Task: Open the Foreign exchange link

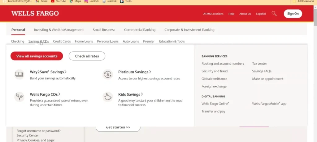Action: [x=214, y=86]
